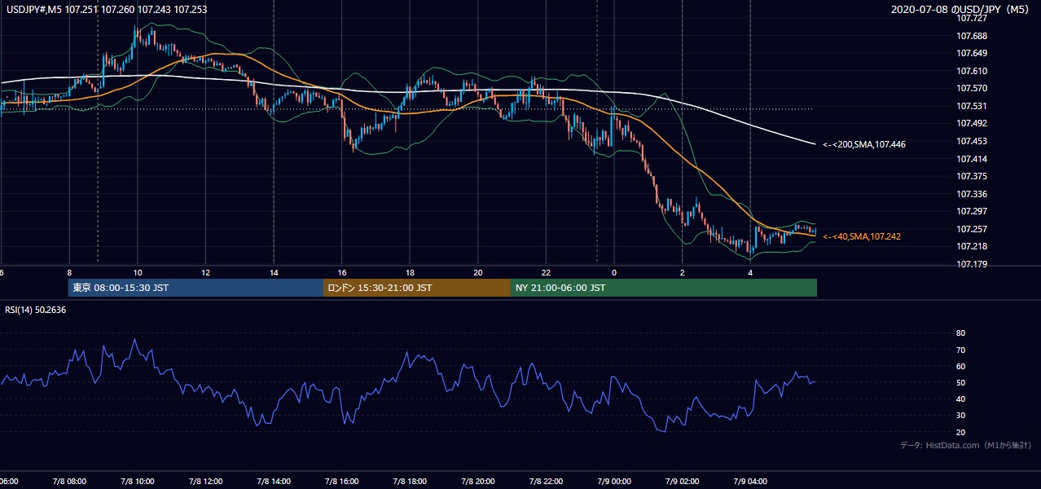Click price level 107.414 on the axis

pos(972,159)
